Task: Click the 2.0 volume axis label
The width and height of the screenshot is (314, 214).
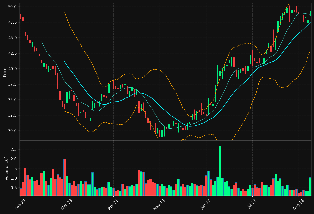Action: click(x=14, y=159)
